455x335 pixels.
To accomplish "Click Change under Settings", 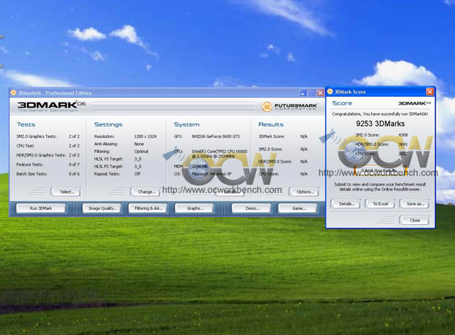I will click(146, 192).
